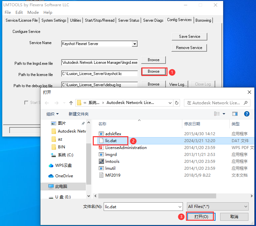The width and height of the screenshot is (256, 226).
Task: Refresh the Autodesk Network folder view
Action: (177, 103)
